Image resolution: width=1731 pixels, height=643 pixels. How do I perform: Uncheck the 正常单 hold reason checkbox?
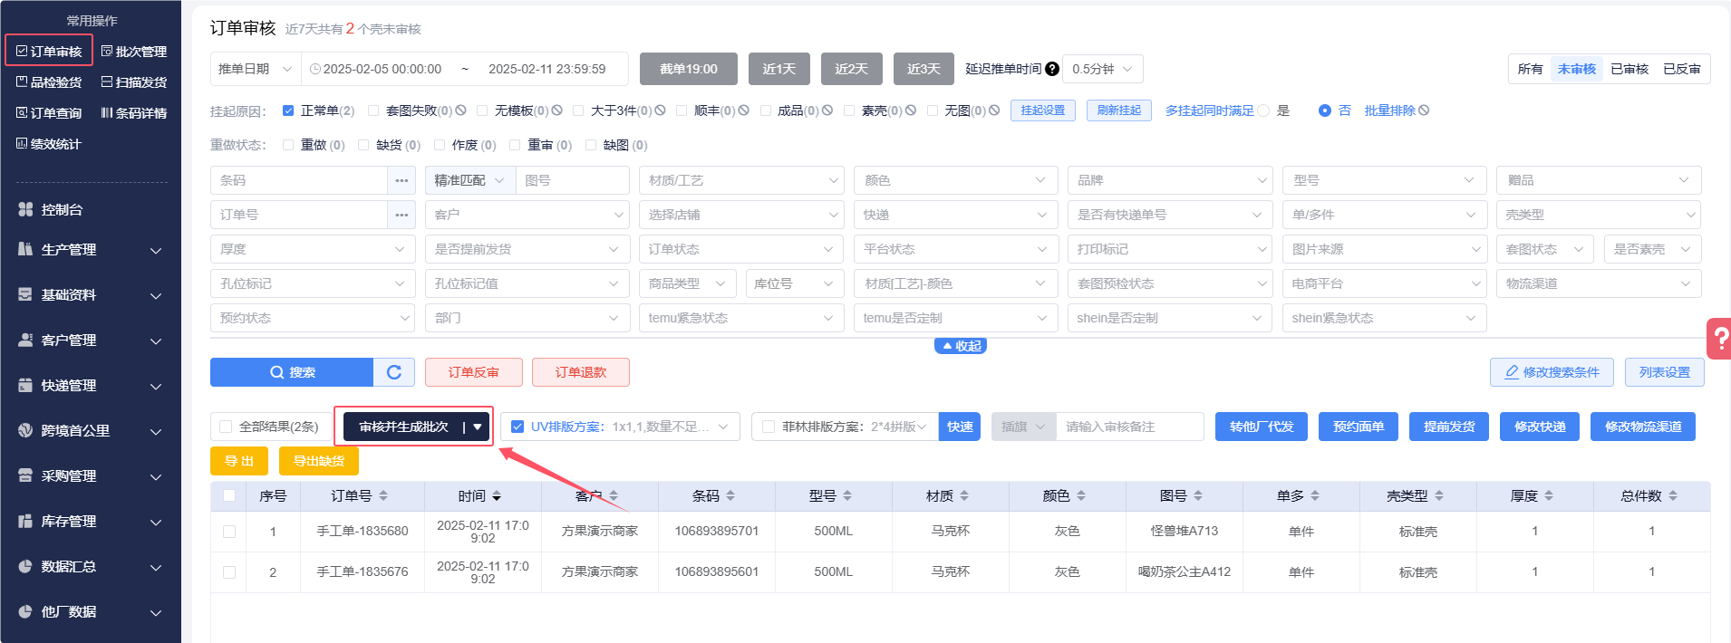[288, 110]
